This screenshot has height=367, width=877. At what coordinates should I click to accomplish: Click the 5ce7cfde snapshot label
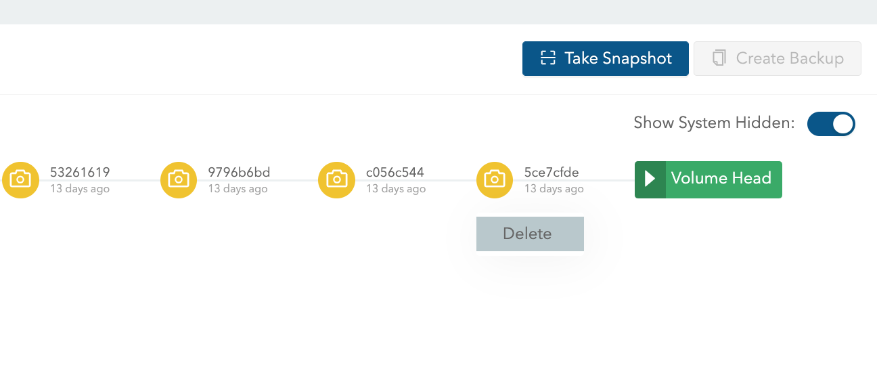click(552, 172)
